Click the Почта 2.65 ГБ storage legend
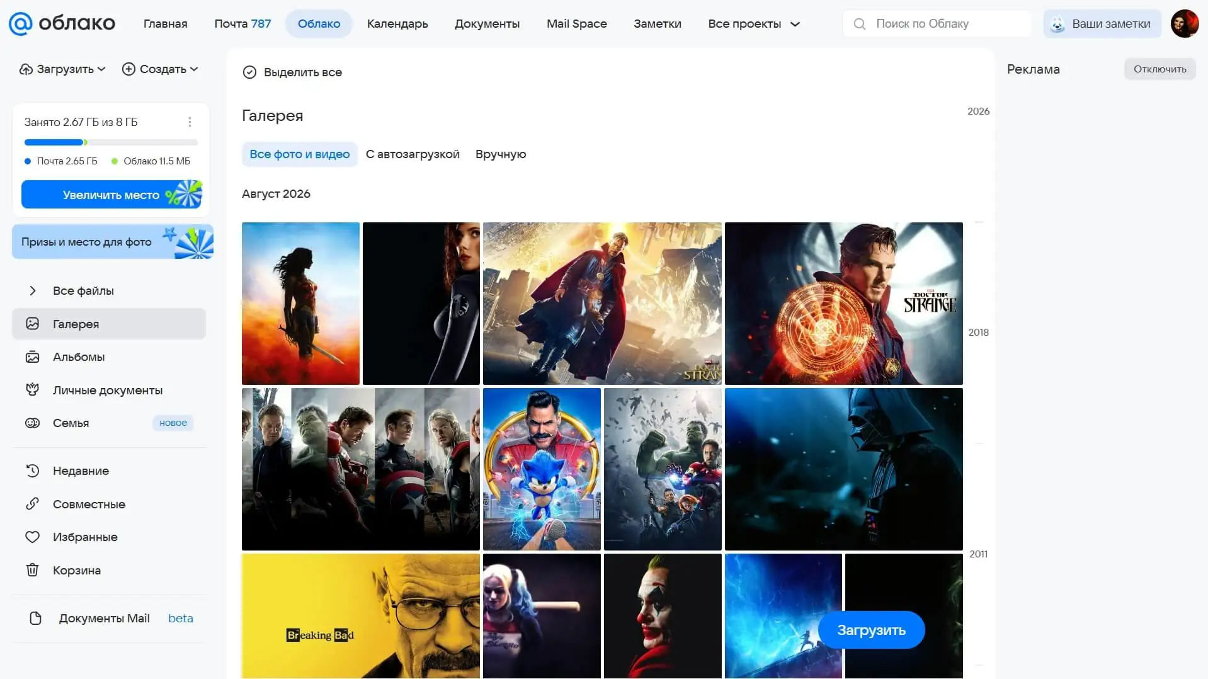Image resolution: width=1208 pixels, height=679 pixels. (x=61, y=161)
